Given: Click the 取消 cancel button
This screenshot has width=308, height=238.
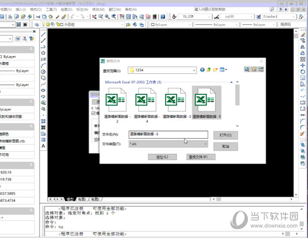Looking at the screenshot, I should pyautogui.click(x=225, y=146).
